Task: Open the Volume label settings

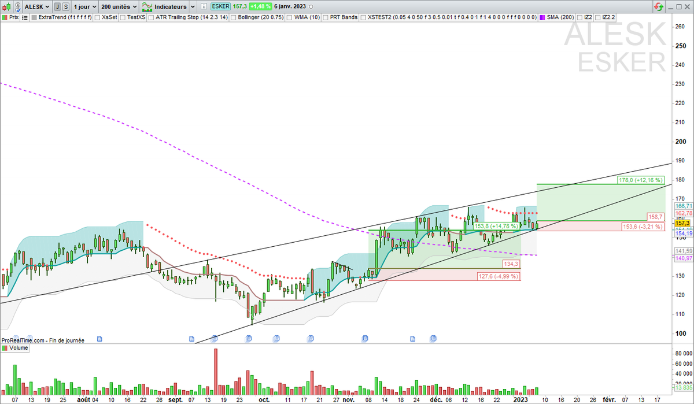Action: (19, 349)
